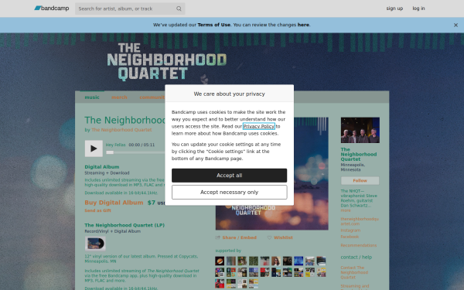Click Send as Gift link

[x=98, y=210]
